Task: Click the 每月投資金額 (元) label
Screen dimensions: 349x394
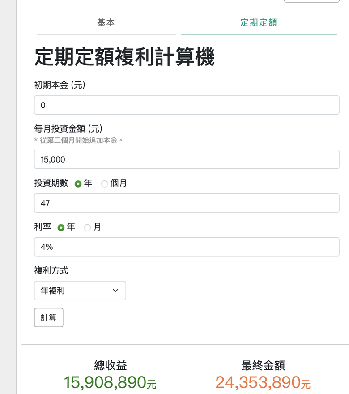Action: click(x=68, y=128)
